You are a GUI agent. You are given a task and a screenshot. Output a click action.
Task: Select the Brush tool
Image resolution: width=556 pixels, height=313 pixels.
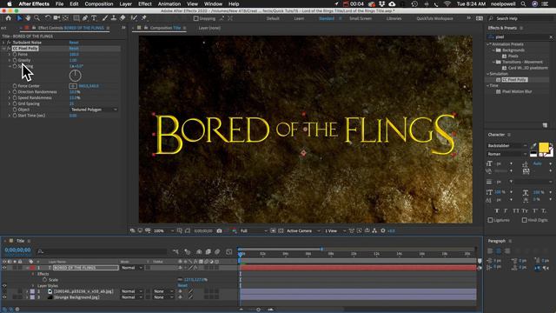105,18
